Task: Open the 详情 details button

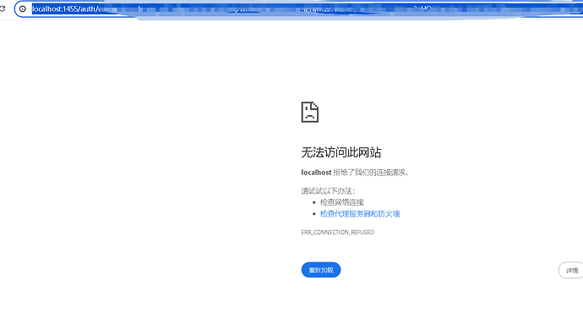Action: coord(571,270)
